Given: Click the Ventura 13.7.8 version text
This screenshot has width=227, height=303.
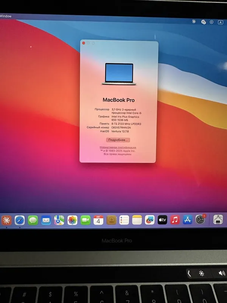Looking at the screenshot, I should pos(120,131).
